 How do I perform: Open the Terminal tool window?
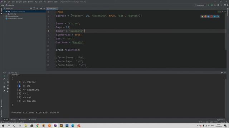(x=33, y=120)
